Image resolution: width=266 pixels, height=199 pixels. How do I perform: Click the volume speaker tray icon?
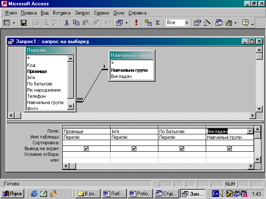point(222,194)
